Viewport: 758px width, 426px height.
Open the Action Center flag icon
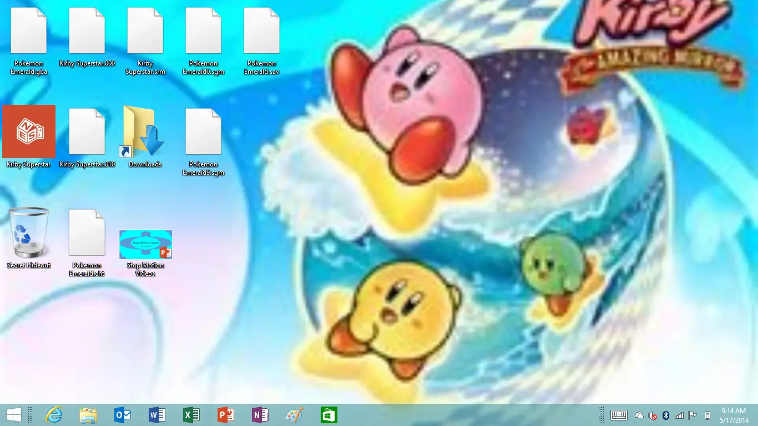tap(693, 415)
